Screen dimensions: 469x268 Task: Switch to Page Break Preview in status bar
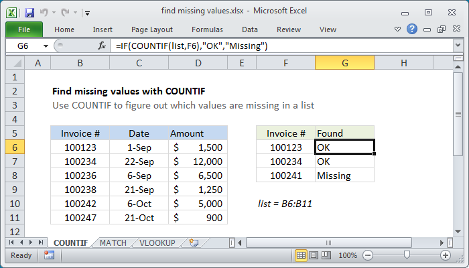[x=327, y=255]
